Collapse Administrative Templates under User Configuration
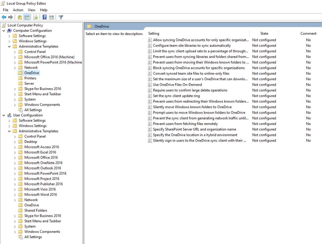Screen dimensions: 322x244 [x=9, y=131]
